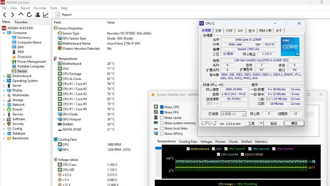Open the 内存 tab in CPU-Z

229,31
